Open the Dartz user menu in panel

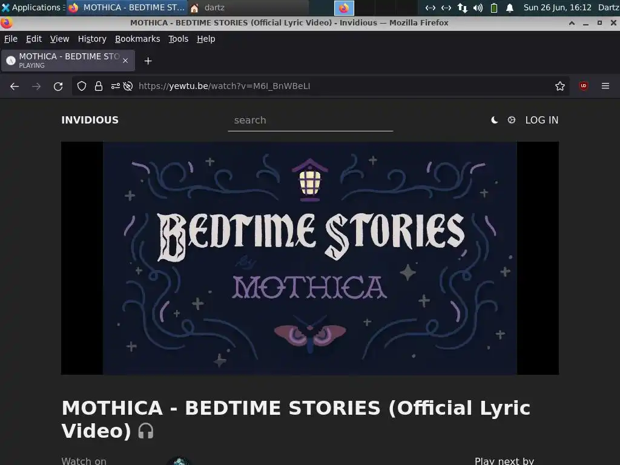(608, 7)
